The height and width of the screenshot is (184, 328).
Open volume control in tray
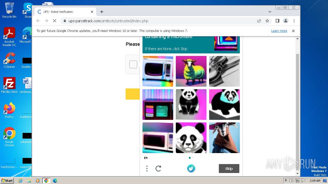pos(291,181)
